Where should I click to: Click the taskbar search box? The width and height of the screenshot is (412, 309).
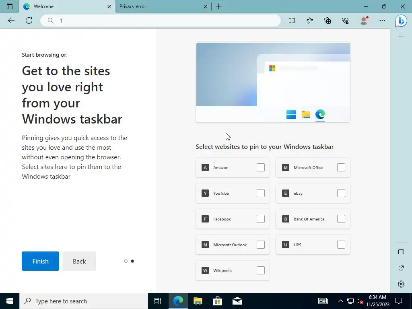pos(84,301)
